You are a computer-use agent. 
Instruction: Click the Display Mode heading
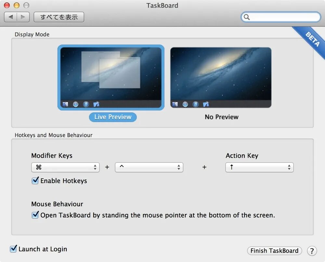coord(32,34)
